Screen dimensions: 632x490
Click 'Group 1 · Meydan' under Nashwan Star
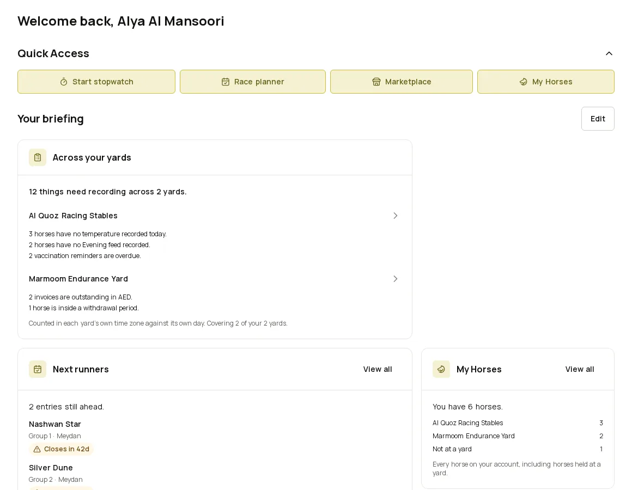click(x=55, y=436)
